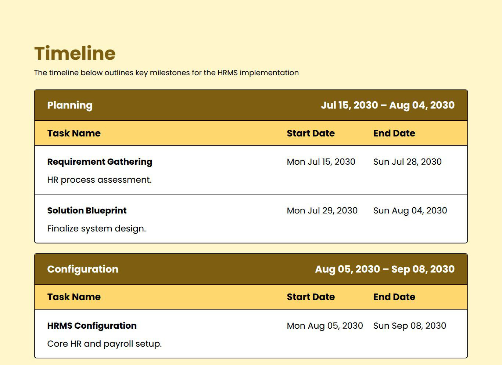Screen dimensions: 502x365
Task: Click the HR process assessment description
Action: click(x=99, y=180)
